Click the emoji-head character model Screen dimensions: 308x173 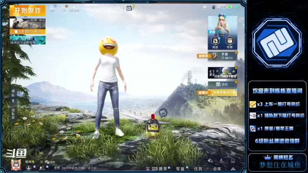(x=109, y=87)
